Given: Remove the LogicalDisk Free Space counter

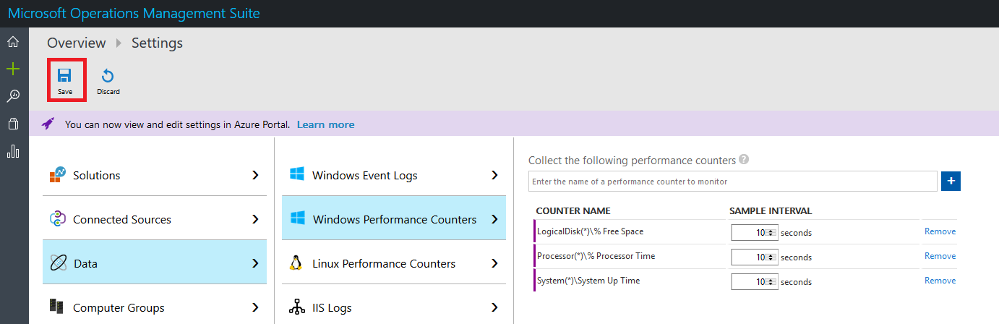Looking at the screenshot, I should point(940,231).
